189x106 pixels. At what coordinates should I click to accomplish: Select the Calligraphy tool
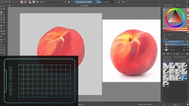point(4,9)
